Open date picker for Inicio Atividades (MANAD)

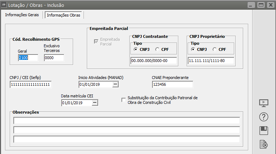click(115, 84)
